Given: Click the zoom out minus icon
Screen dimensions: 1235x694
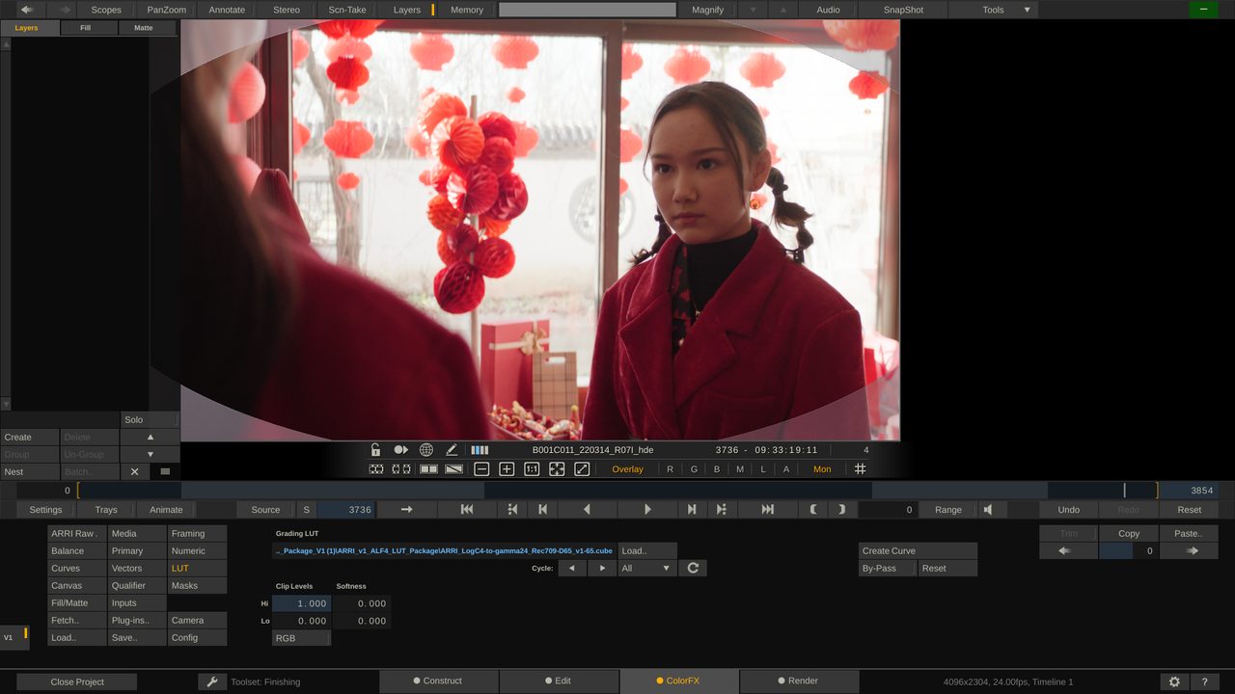Looking at the screenshot, I should click(x=481, y=469).
